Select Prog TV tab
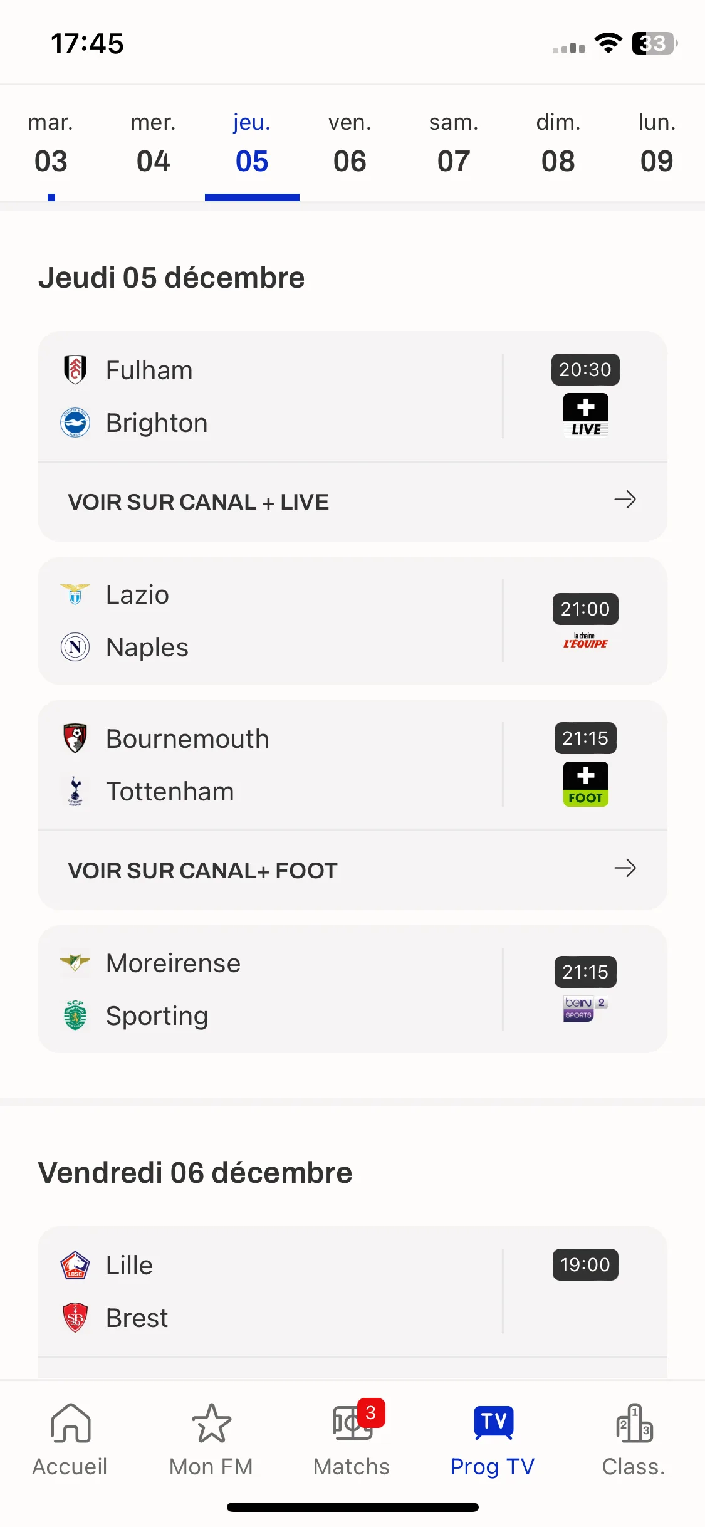The width and height of the screenshot is (705, 1527). coord(493,1440)
